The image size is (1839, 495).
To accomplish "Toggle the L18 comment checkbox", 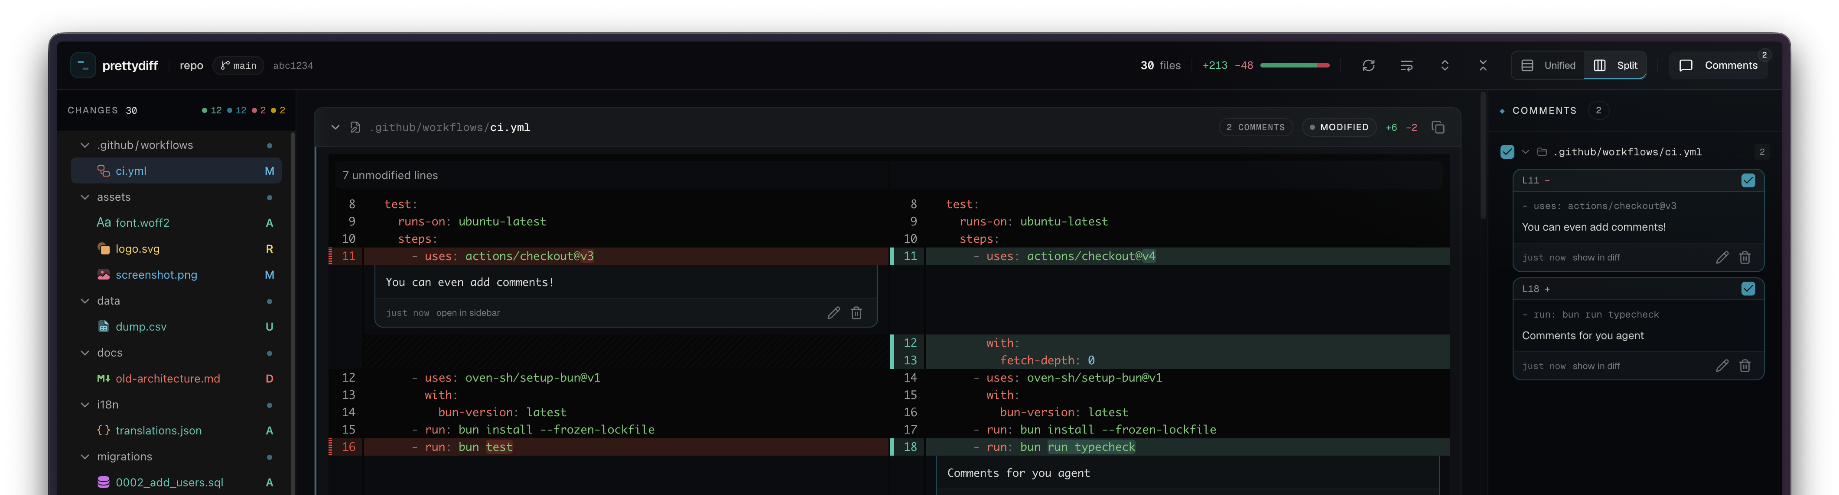I will (x=1748, y=289).
